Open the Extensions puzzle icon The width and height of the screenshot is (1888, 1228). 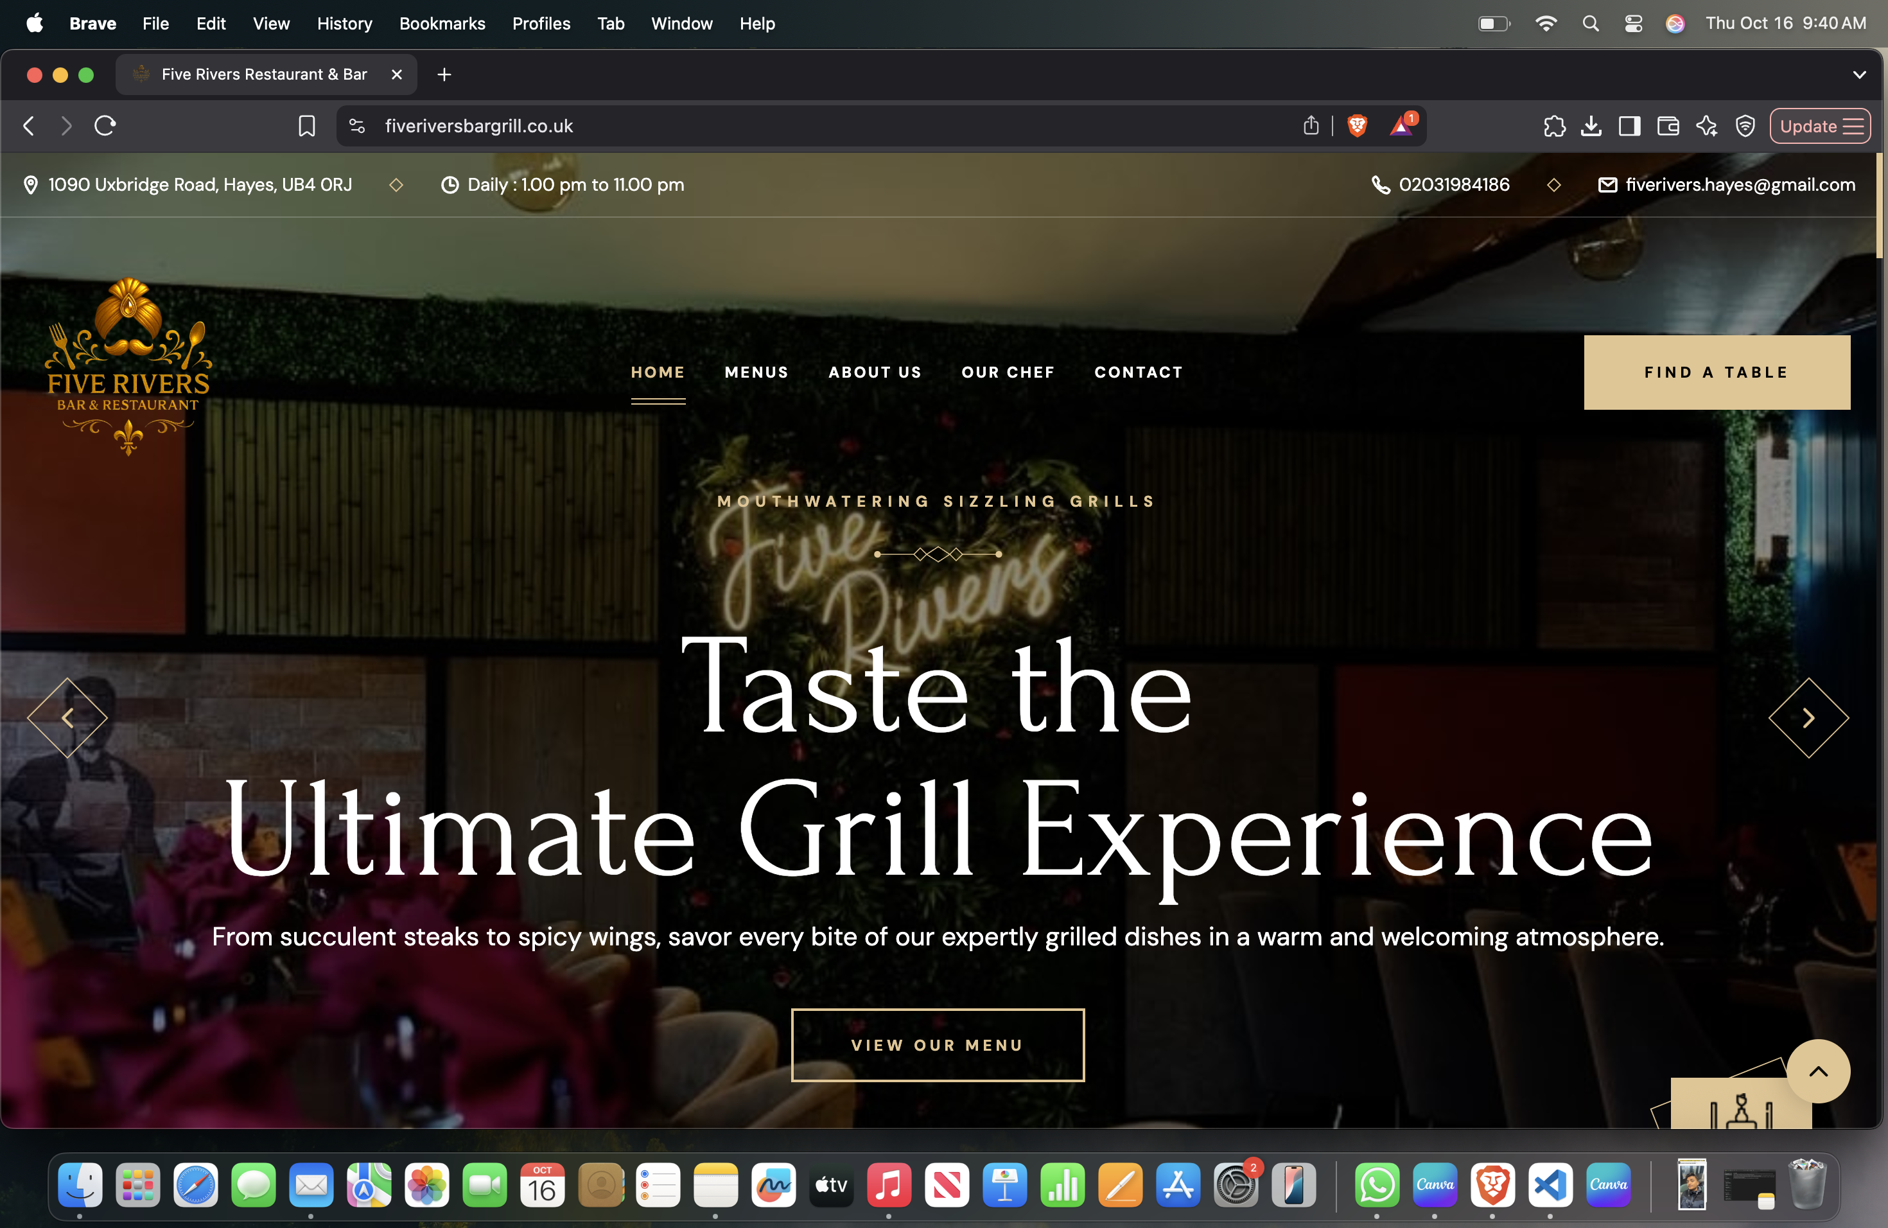1554,125
